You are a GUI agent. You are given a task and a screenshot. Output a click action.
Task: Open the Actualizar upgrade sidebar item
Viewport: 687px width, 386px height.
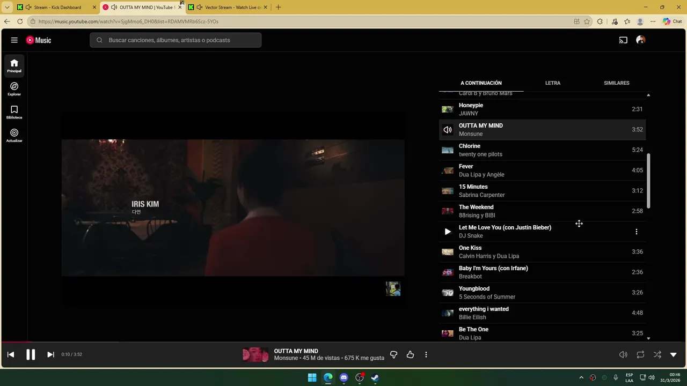[x=14, y=136]
